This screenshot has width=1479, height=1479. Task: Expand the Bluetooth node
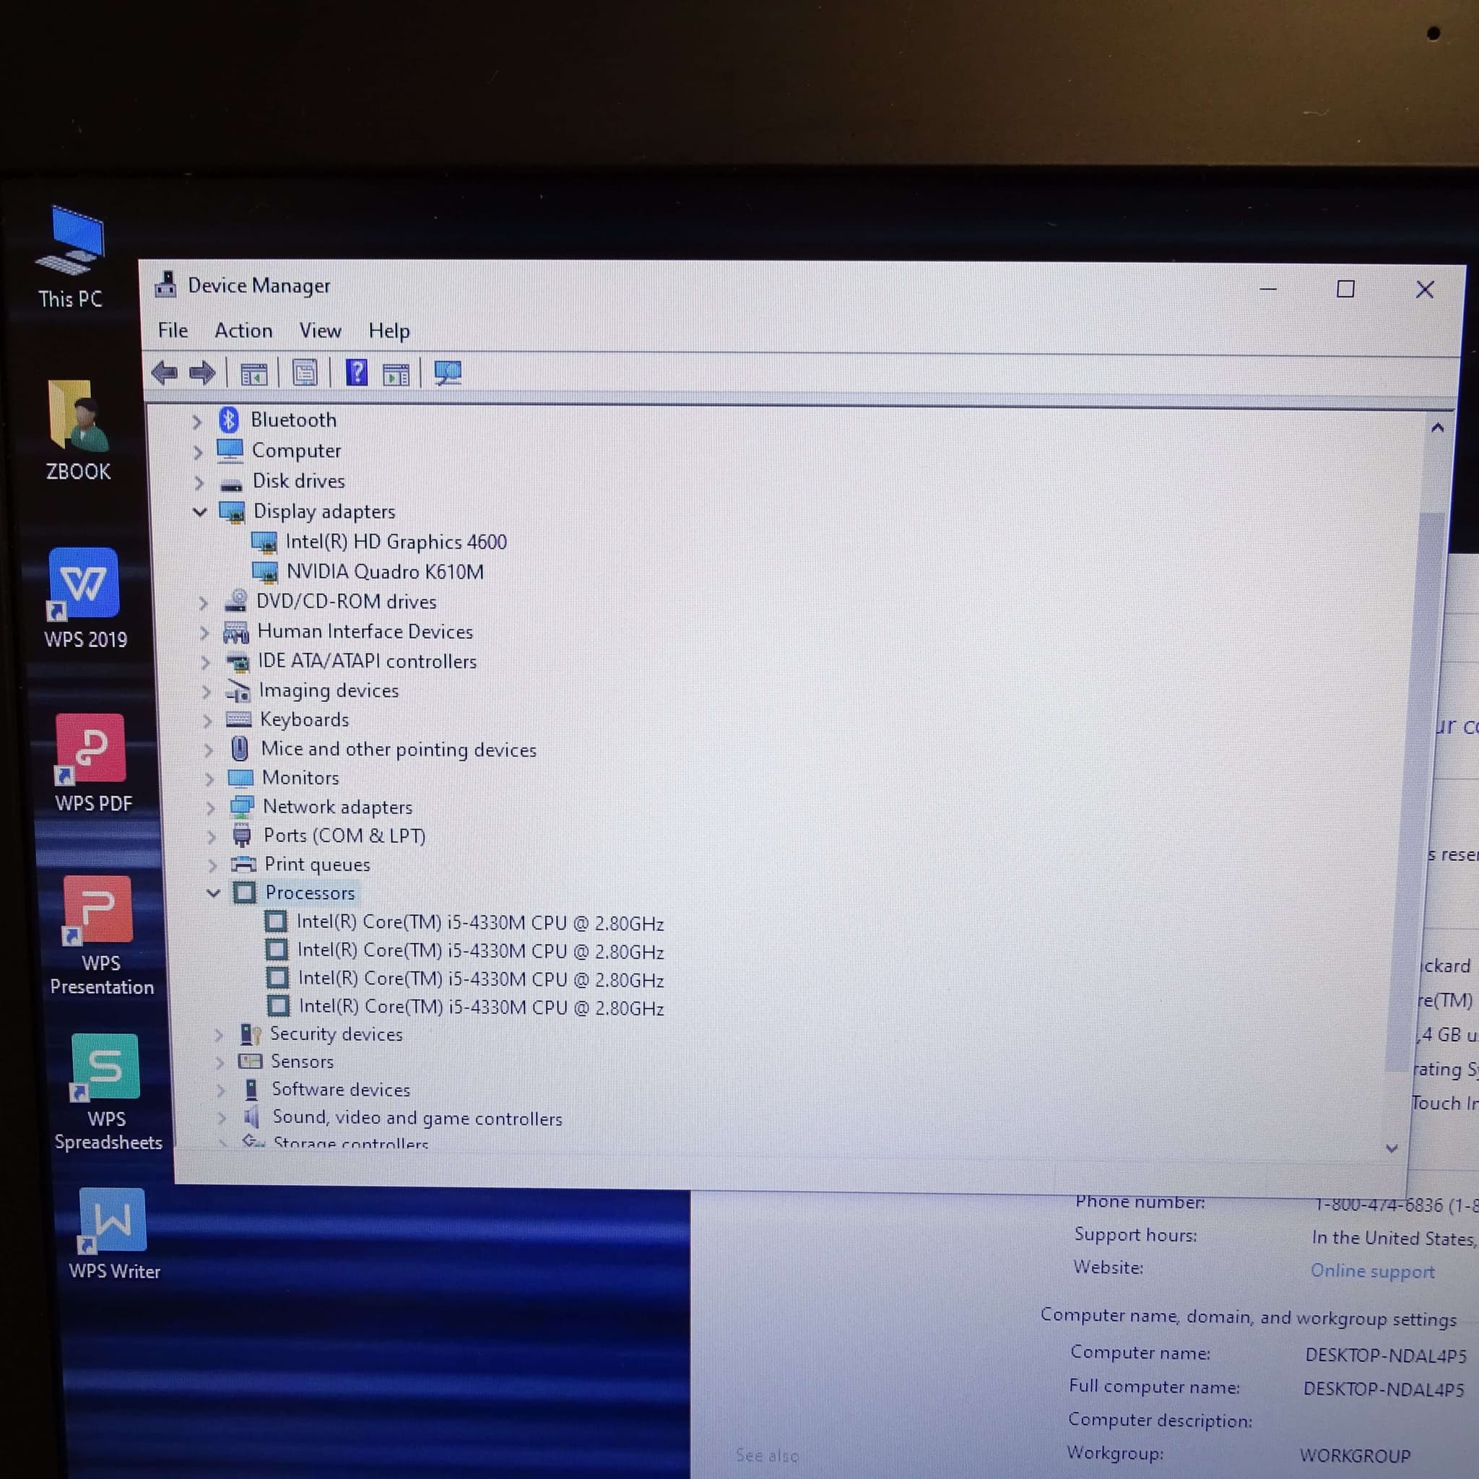196,421
